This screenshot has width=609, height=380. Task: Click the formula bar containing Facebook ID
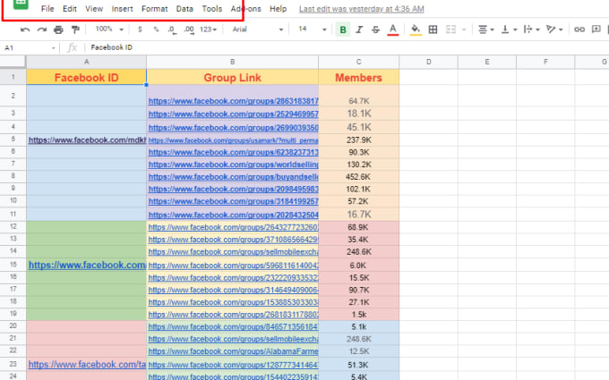coord(346,47)
